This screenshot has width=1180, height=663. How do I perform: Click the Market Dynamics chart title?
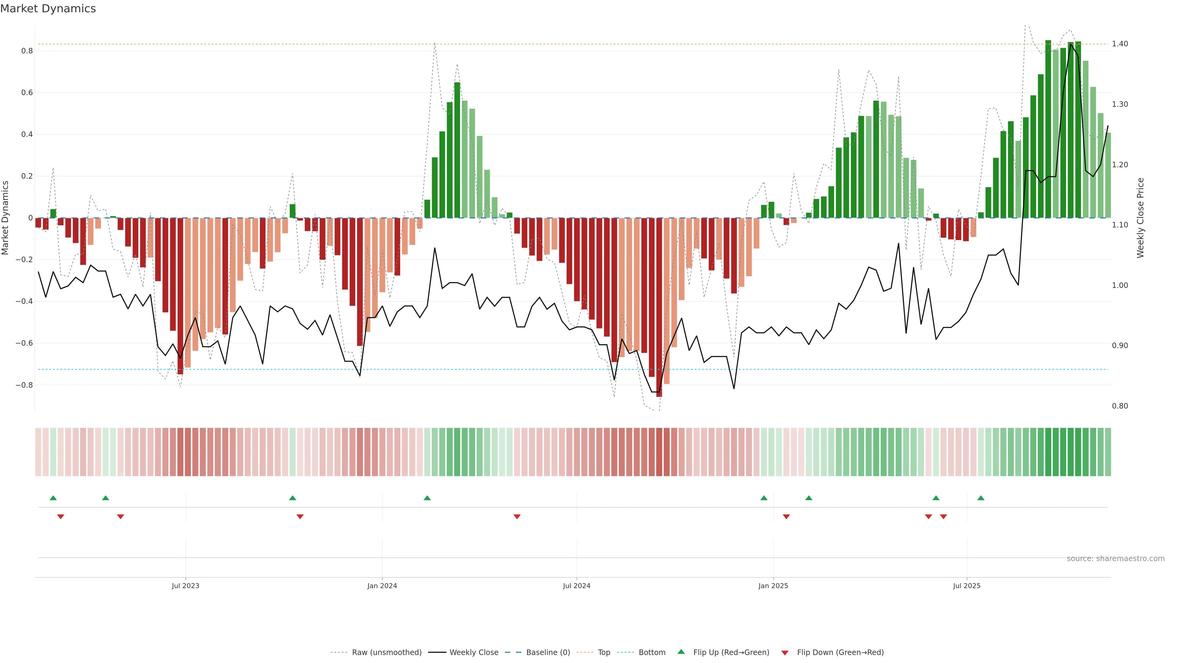[x=48, y=9]
